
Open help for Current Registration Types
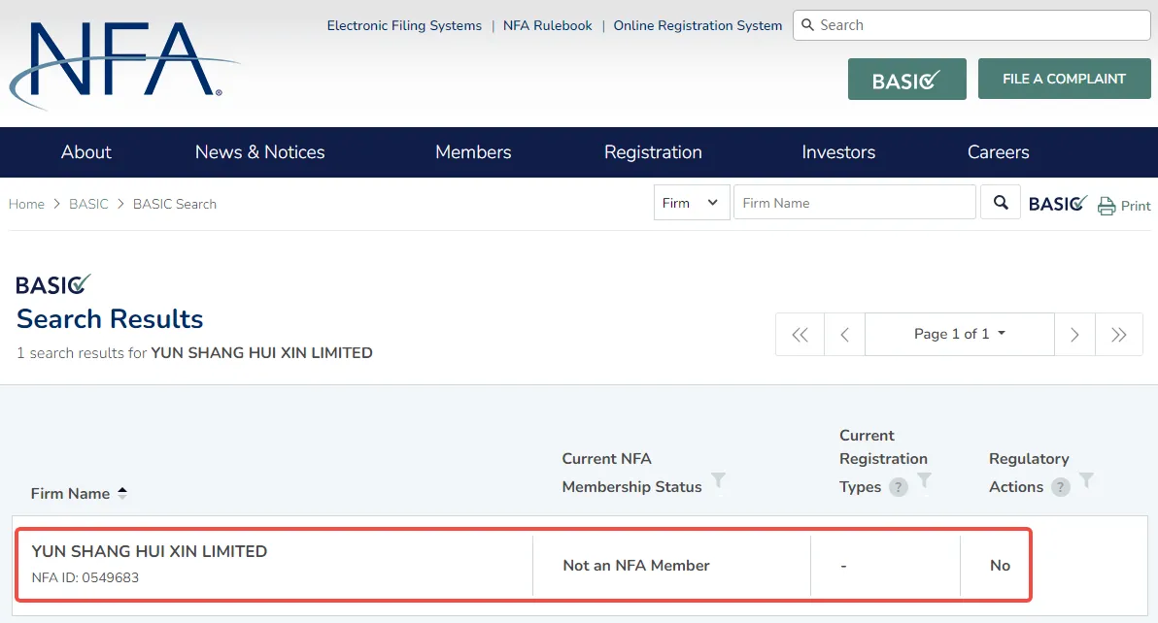(898, 487)
